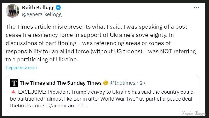209x118 pixels.
Task: Click the Харків Форум watermark
Action: click(x=195, y=113)
